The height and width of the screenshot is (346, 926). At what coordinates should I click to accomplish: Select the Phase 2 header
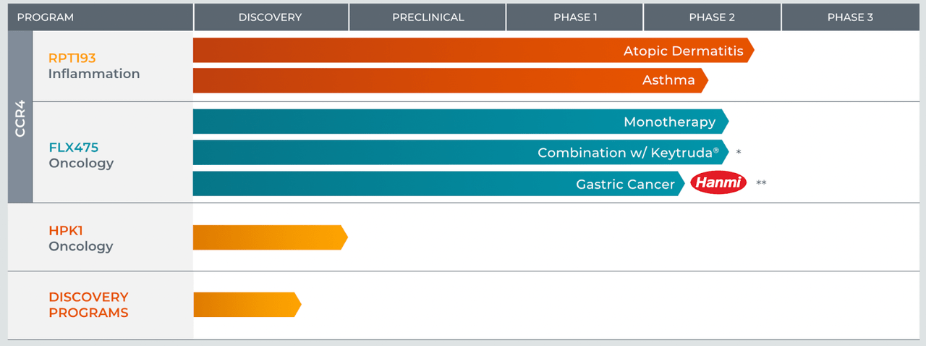click(x=712, y=17)
